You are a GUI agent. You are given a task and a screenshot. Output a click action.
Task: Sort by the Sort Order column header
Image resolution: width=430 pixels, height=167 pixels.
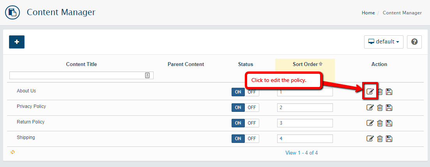coord(305,64)
